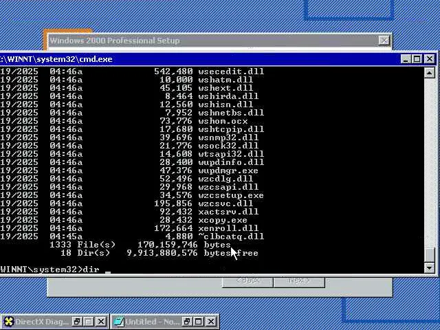The image size is (440, 330).
Task: Click the ~clbcatq.dll file name
Action: click(x=231, y=236)
